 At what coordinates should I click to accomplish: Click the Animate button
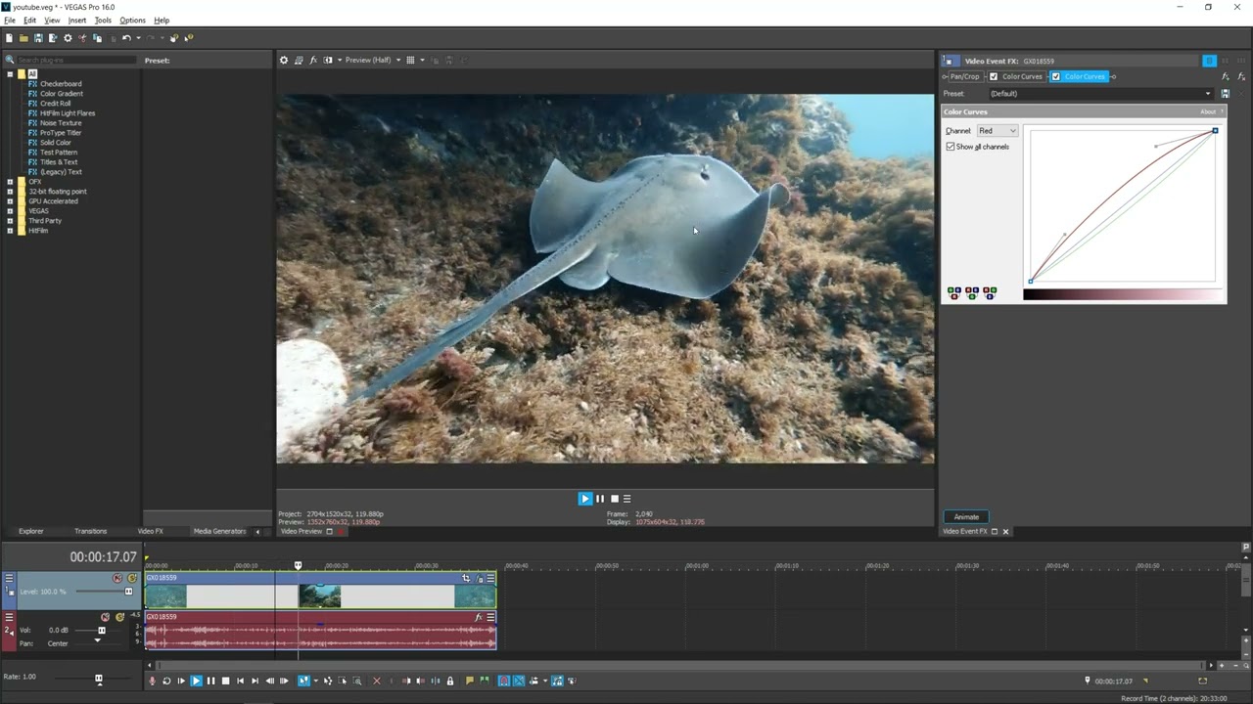[x=966, y=517]
